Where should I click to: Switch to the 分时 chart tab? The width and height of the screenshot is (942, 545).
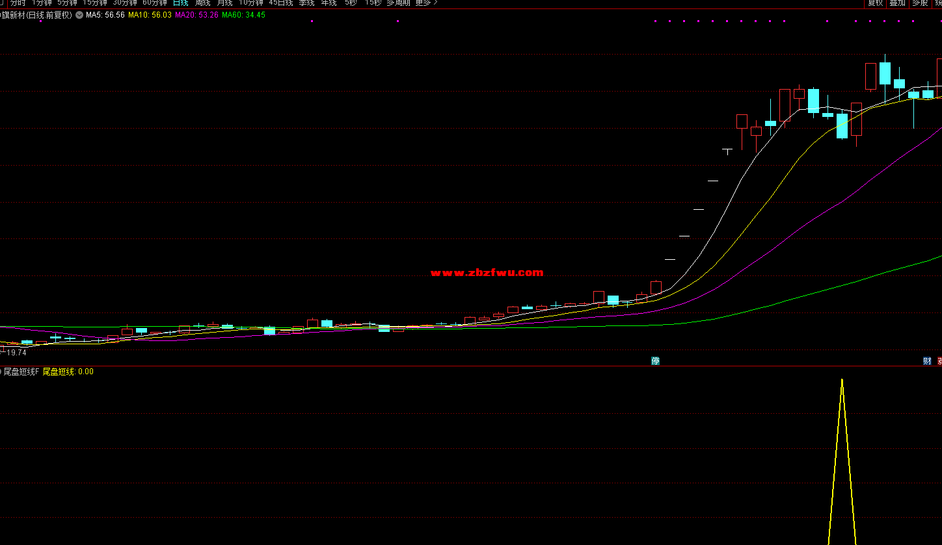click(18, 3)
